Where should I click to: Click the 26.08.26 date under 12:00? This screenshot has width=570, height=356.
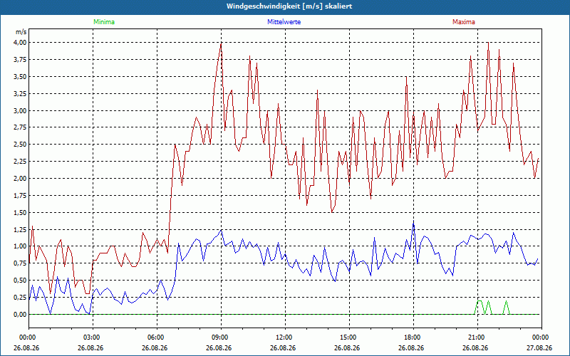(283, 348)
